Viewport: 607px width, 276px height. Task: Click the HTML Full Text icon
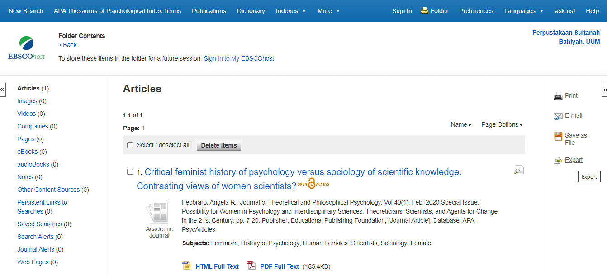coord(186,266)
